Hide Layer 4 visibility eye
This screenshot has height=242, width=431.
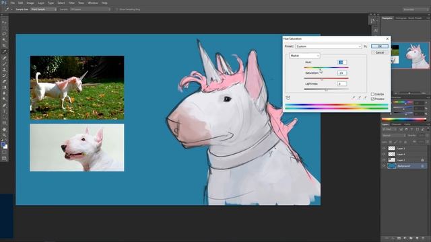384,154
